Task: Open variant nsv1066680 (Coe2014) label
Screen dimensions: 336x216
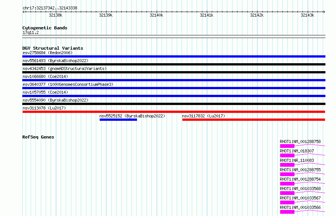Action: 45,76
